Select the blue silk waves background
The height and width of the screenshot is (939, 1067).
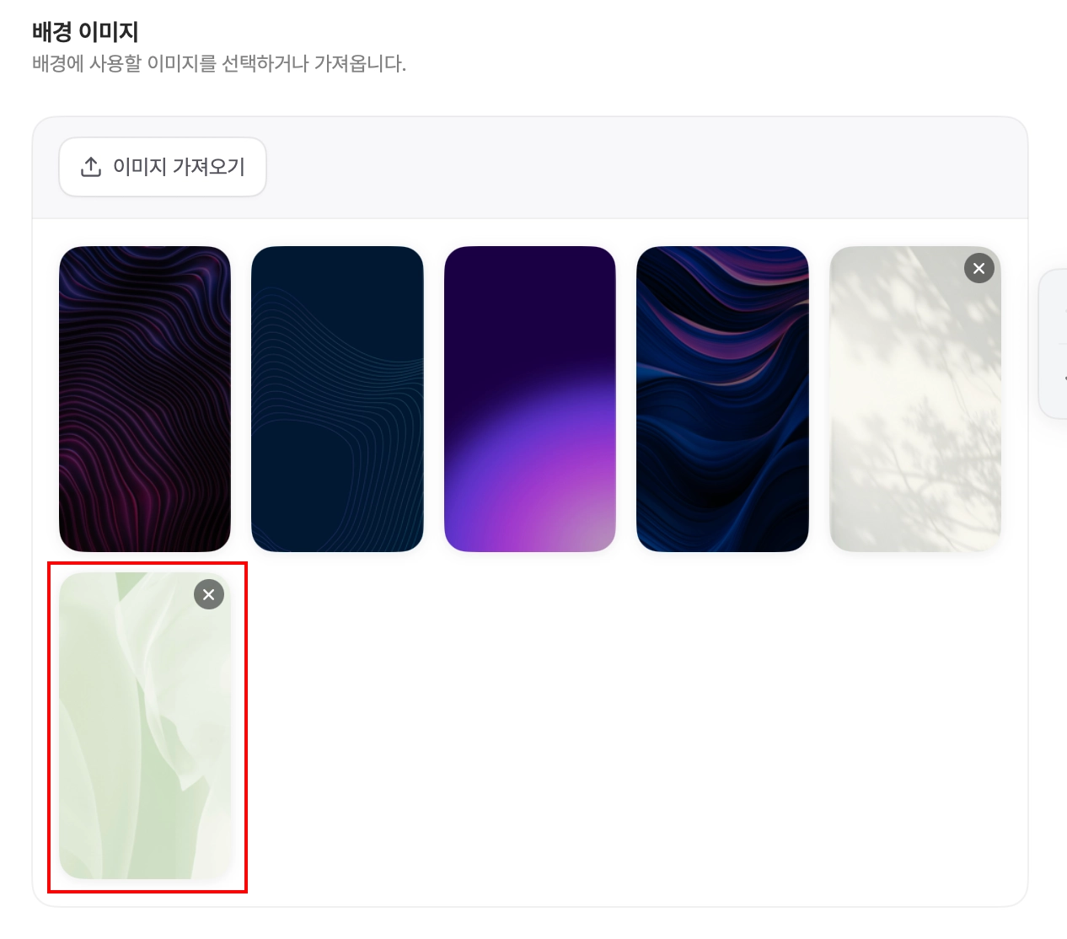coord(722,399)
